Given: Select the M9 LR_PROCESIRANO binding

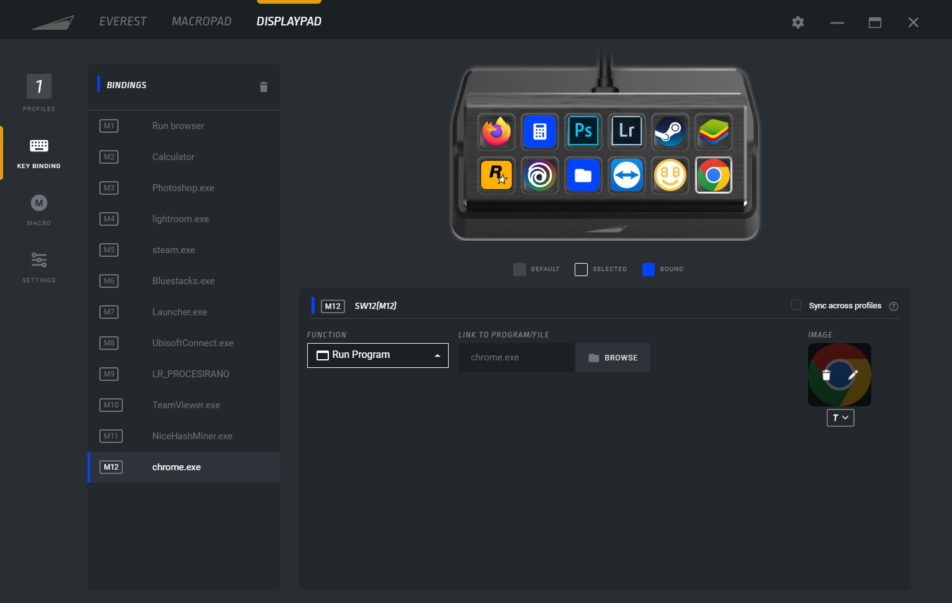Looking at the screenshot, I should click(x=184, y=374).
